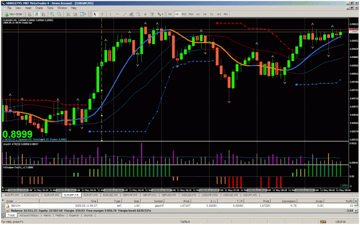
Task: Open the Experts terminal tab
Action: [x=74, y=215]
